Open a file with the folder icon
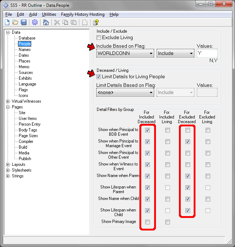Screen dimensions: 235x247 (x=15, y=22)
